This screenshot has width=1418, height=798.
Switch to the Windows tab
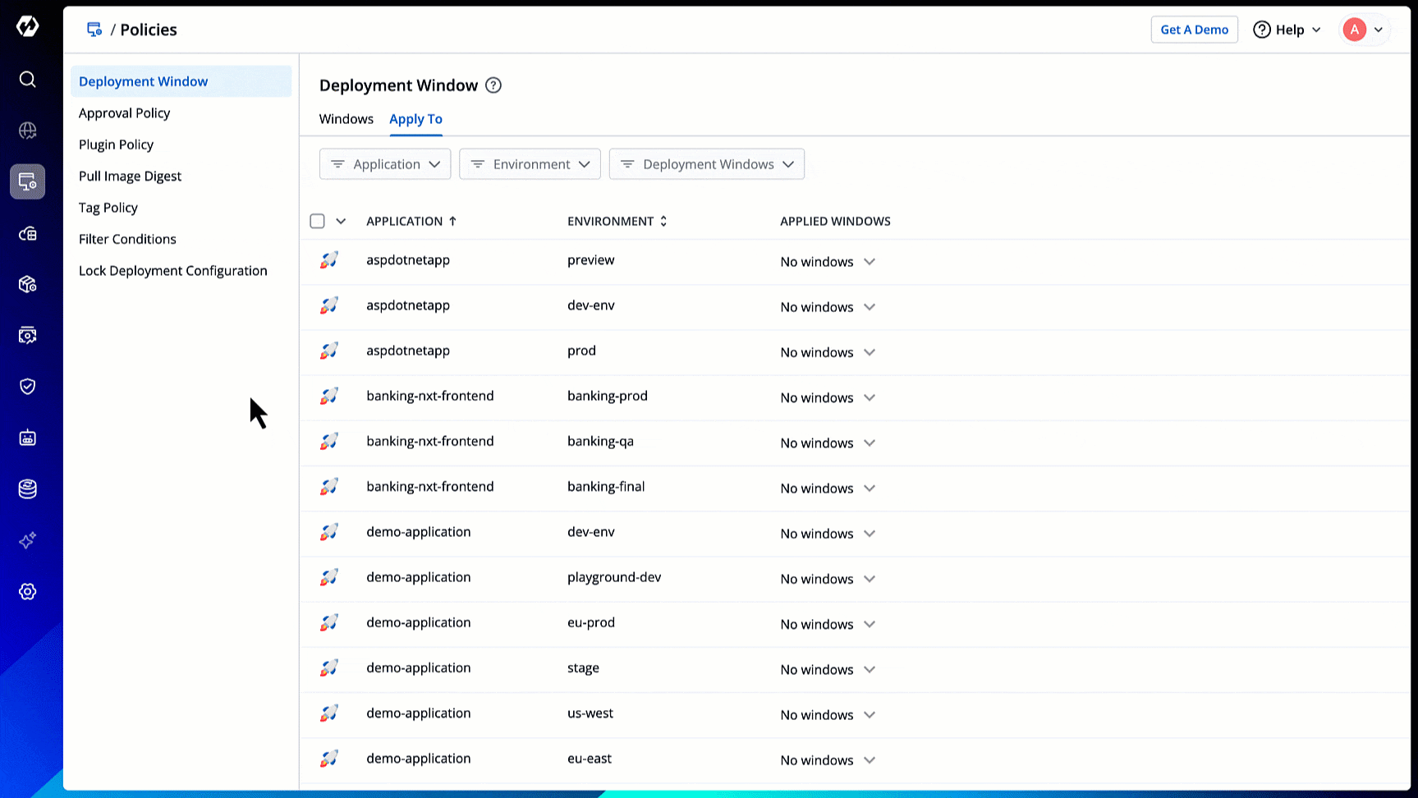tap(346, 119)
